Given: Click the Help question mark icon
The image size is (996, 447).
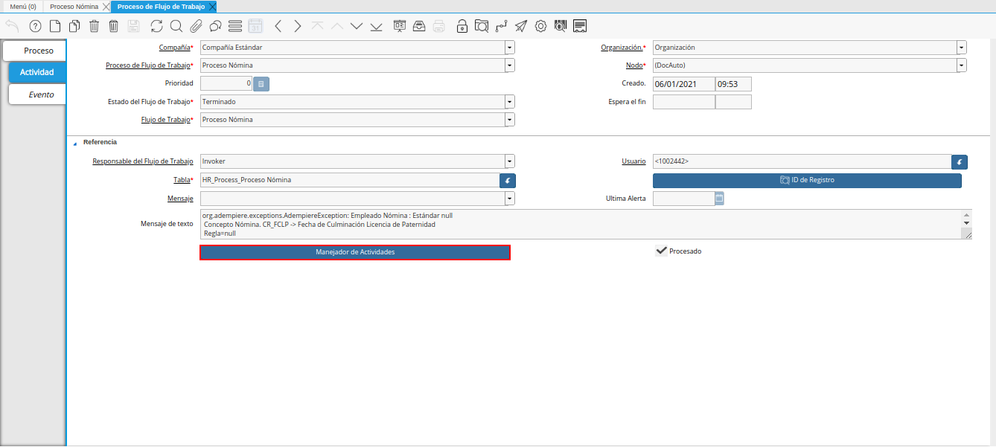Looking at the screenshot, I should pos(35,26).
